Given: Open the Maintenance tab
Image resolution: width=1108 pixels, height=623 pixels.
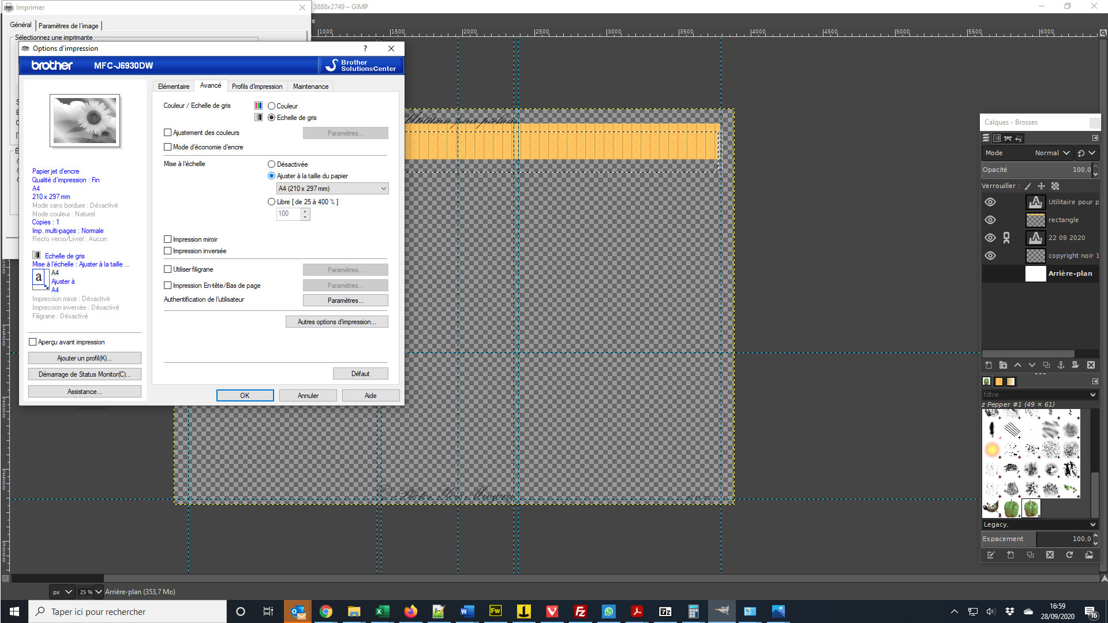Looking at the screenshot, I should (x=310, y=87).
